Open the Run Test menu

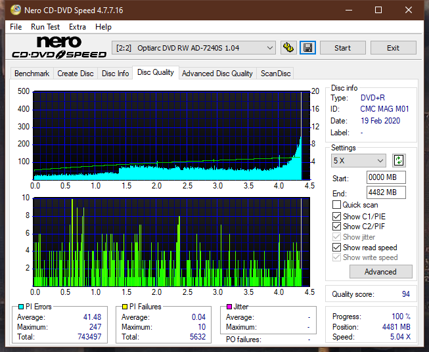45,27
